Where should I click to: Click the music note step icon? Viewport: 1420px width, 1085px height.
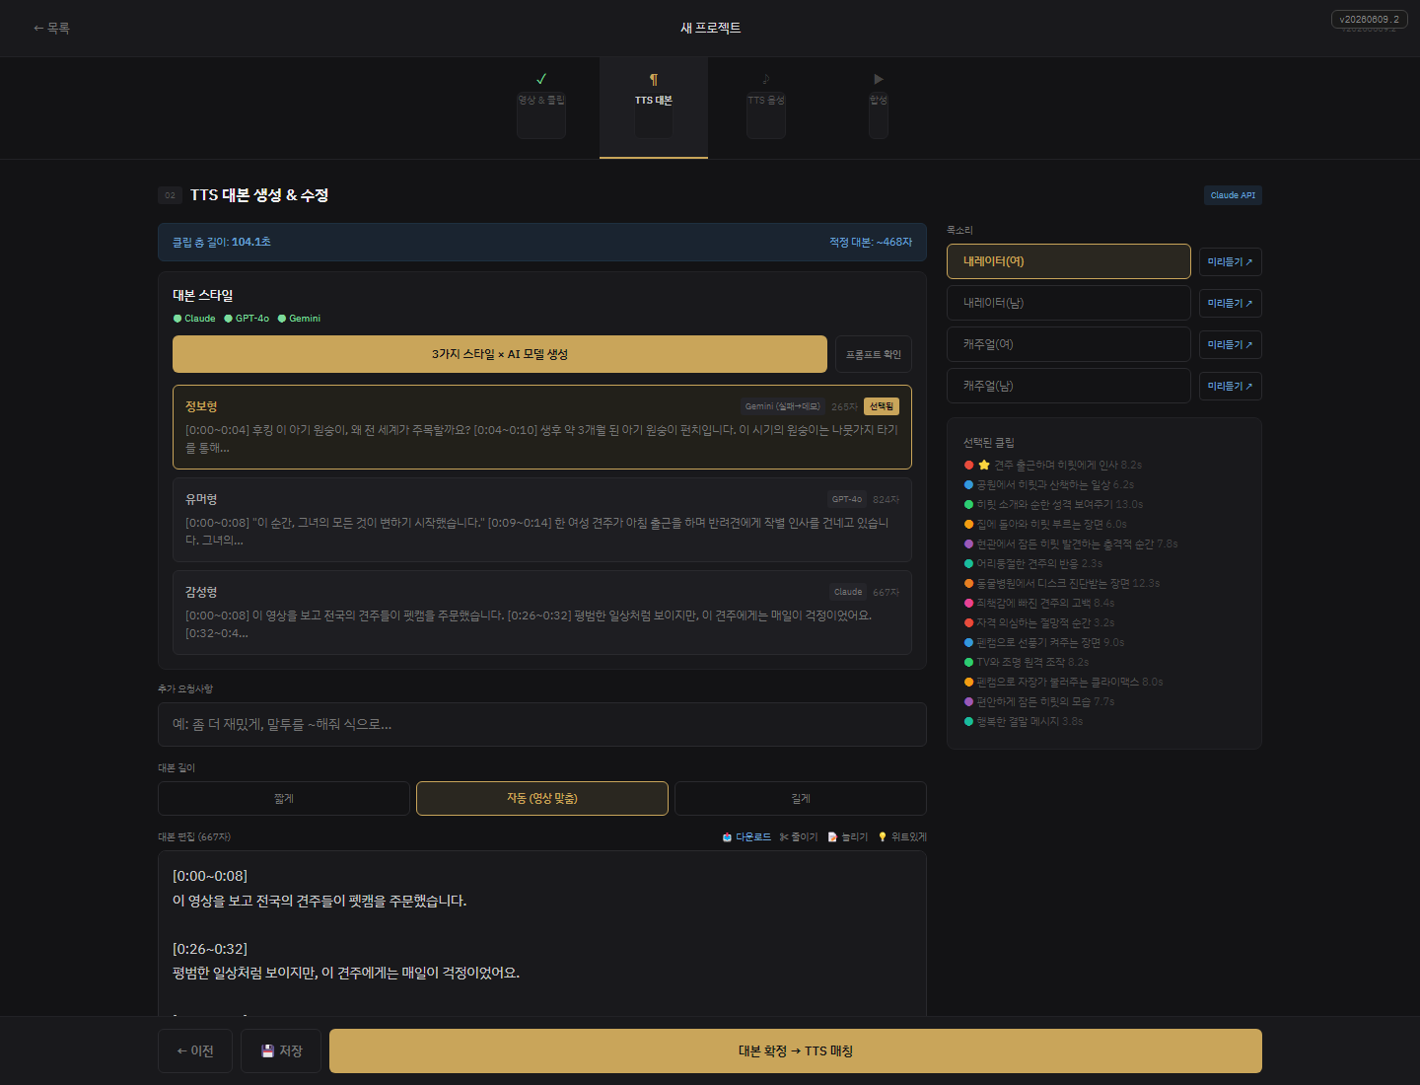766,79
